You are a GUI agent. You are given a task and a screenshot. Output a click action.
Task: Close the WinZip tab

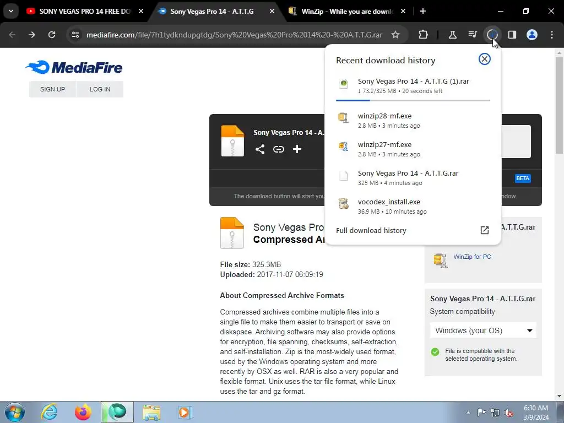[403, 11]
